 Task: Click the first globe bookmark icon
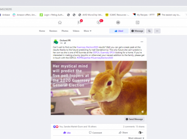click(x=68, y=15)
